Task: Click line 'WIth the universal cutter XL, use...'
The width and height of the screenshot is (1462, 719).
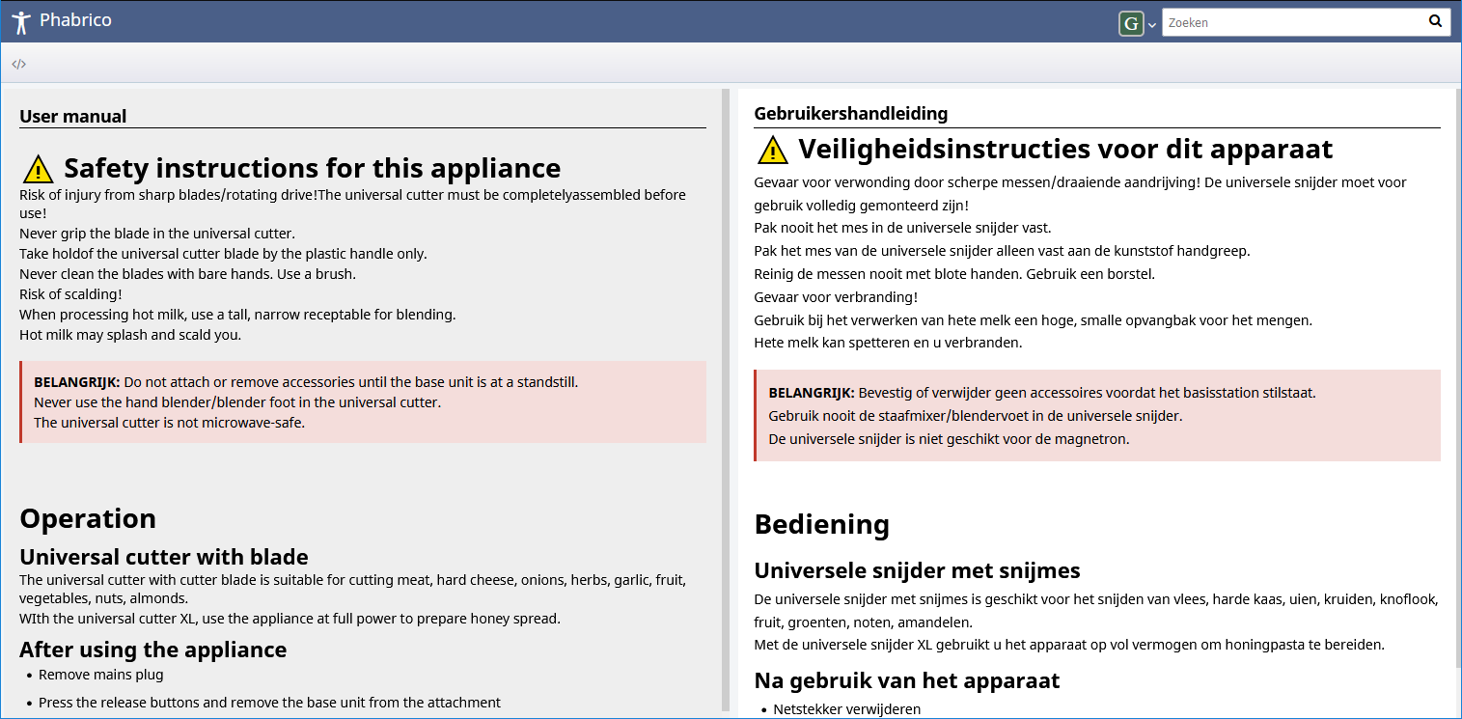Action: tap(290, 619)
